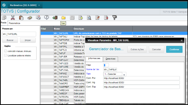This screenshot has width=188, height=105.
Task: Select the MV_TAFVER row
Action: point(63,57)
